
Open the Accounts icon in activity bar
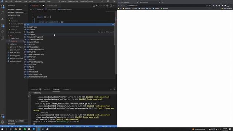(3, 116)
